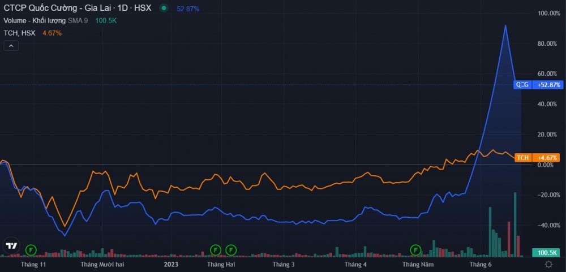Click the green market status dot

click(x=164, y=8)
